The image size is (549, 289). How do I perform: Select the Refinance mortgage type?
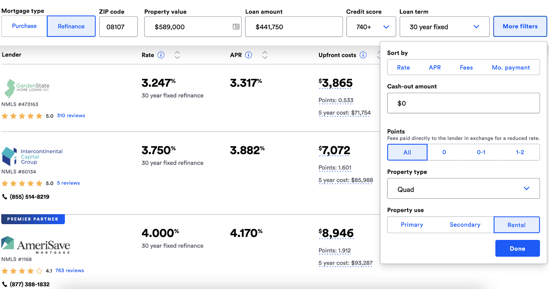(71, 26)
